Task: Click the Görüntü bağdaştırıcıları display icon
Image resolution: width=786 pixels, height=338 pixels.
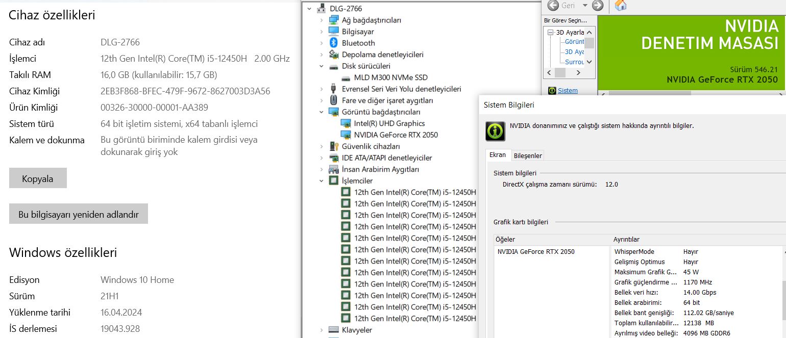Action: pos(334,112)
